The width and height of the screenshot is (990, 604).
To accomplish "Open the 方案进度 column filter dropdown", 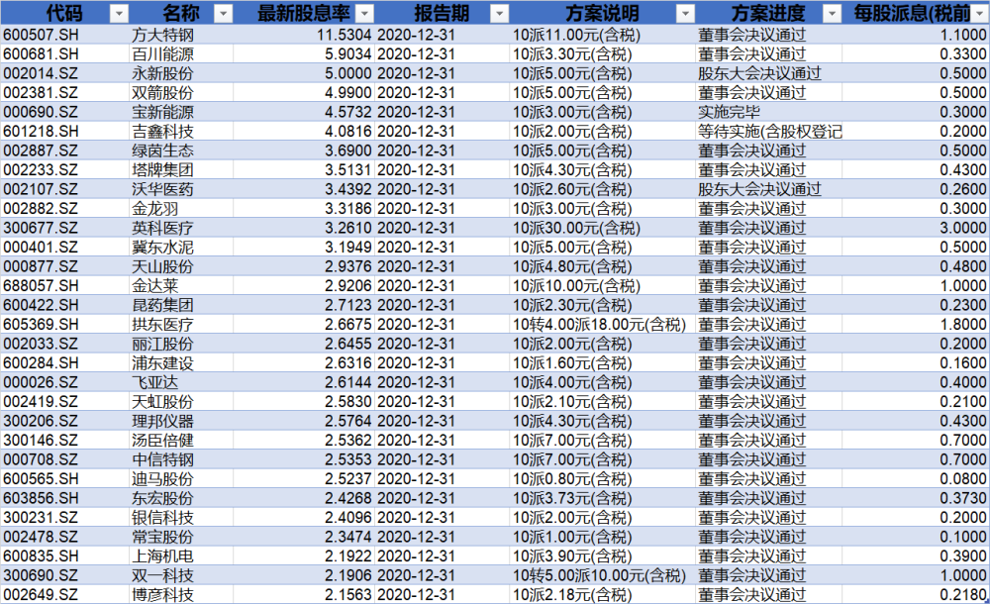I will point(833,13).
